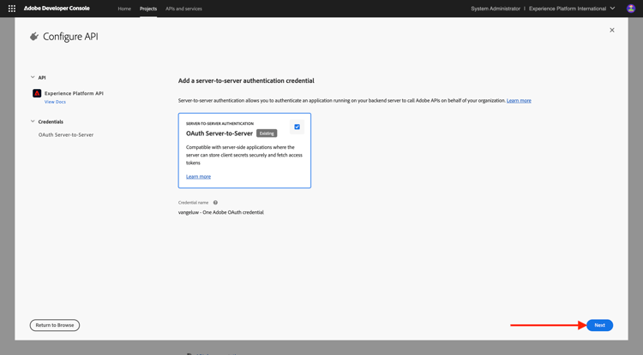This screenshot has width=643, height=355.
Task: Uncheck the OAuth Server-to-Server checkbox
Action: click(x=297, y=127)
